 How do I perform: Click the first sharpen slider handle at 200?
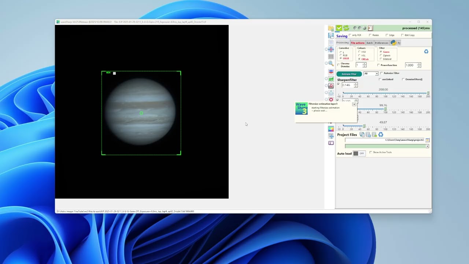click(428, 93)
